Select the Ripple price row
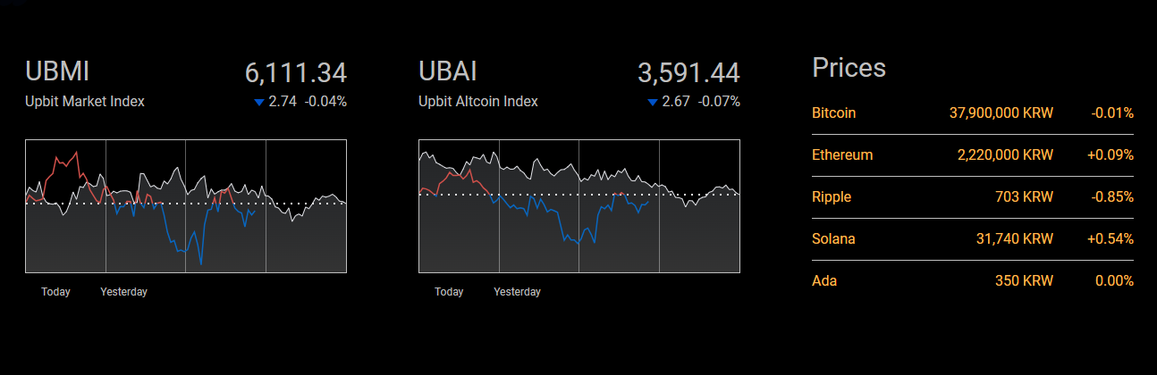 pyautogui.click(x=973, y=197)
